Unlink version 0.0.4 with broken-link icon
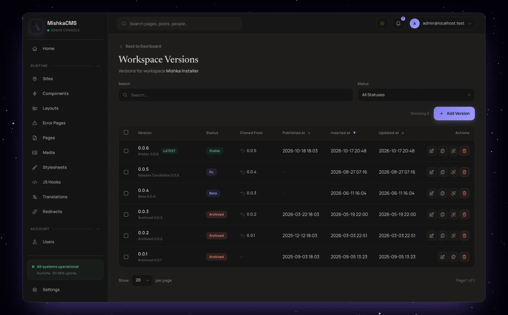This screenshot has height=315, width=508. click(453, 193)
